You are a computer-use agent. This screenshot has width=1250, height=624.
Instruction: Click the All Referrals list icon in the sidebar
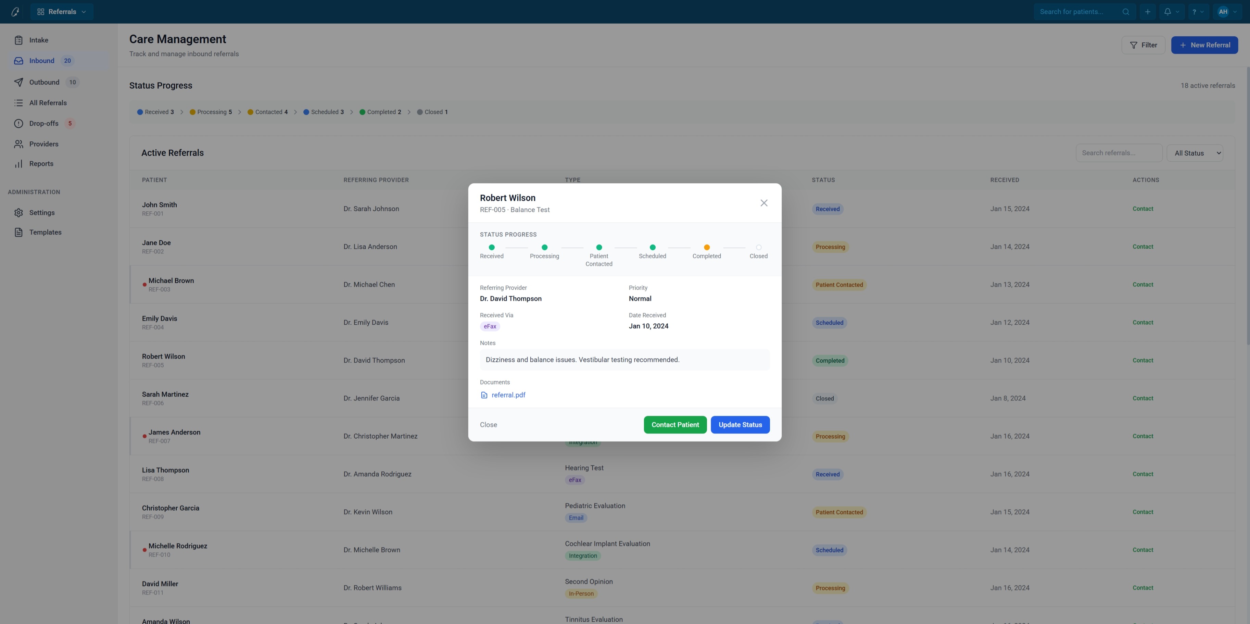18,103
